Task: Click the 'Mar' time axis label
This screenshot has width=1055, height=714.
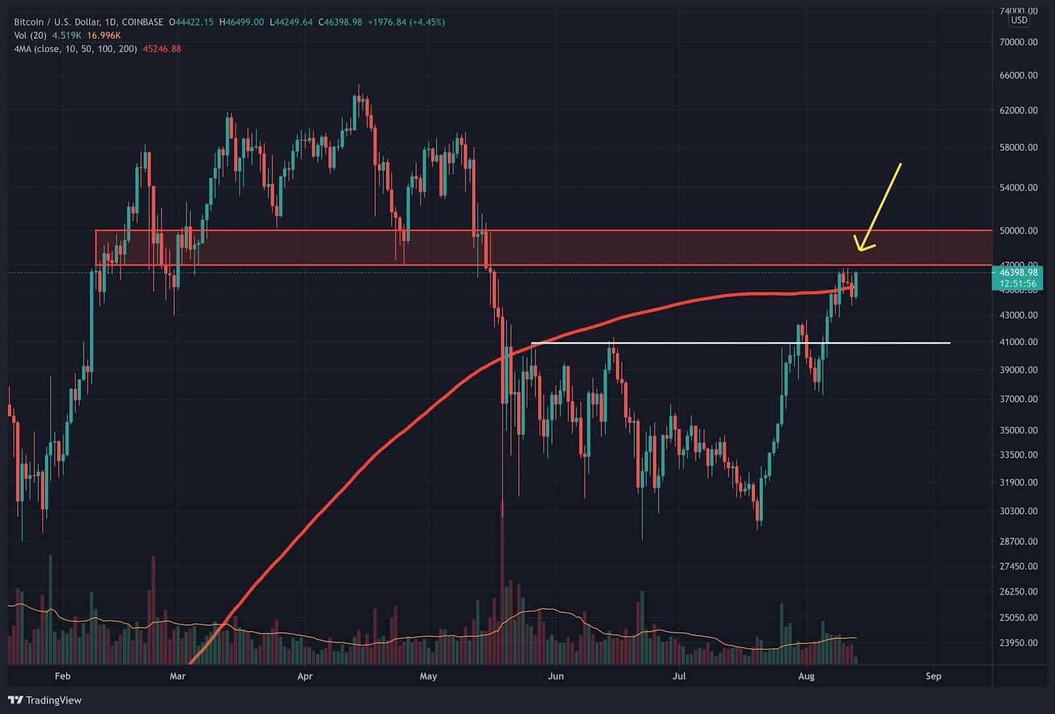Action: 177,676
